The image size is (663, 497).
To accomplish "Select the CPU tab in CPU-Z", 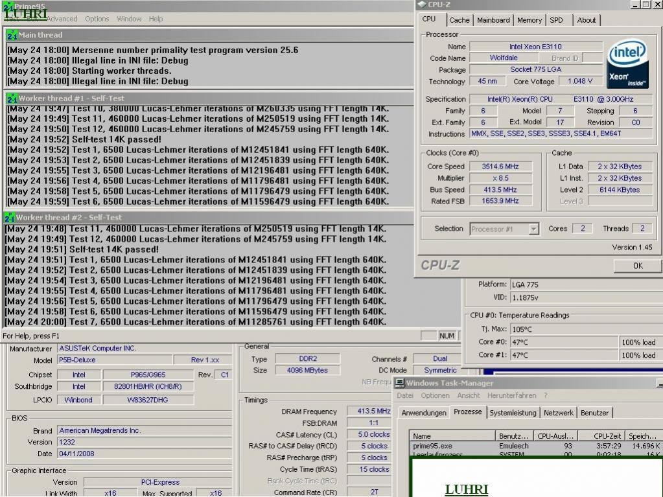I will click(x=429, y=19).
